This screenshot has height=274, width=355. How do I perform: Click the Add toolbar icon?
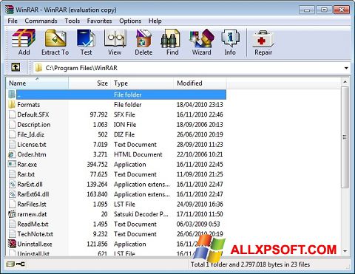tap(24, 38)
